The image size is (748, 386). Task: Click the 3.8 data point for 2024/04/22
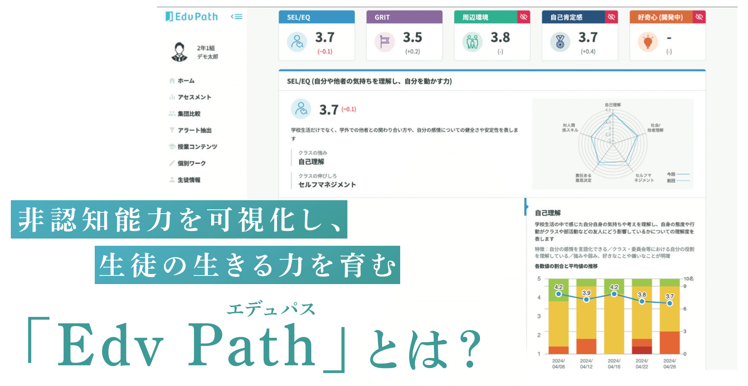(x=642, y=301)
